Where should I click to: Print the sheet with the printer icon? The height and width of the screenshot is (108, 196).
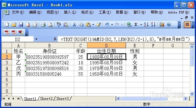pos(43,25)
